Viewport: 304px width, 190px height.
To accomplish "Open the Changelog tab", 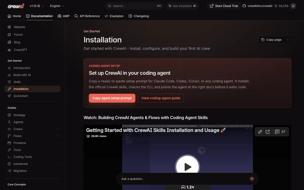I will pyautogui.click(x=139, y=16).
